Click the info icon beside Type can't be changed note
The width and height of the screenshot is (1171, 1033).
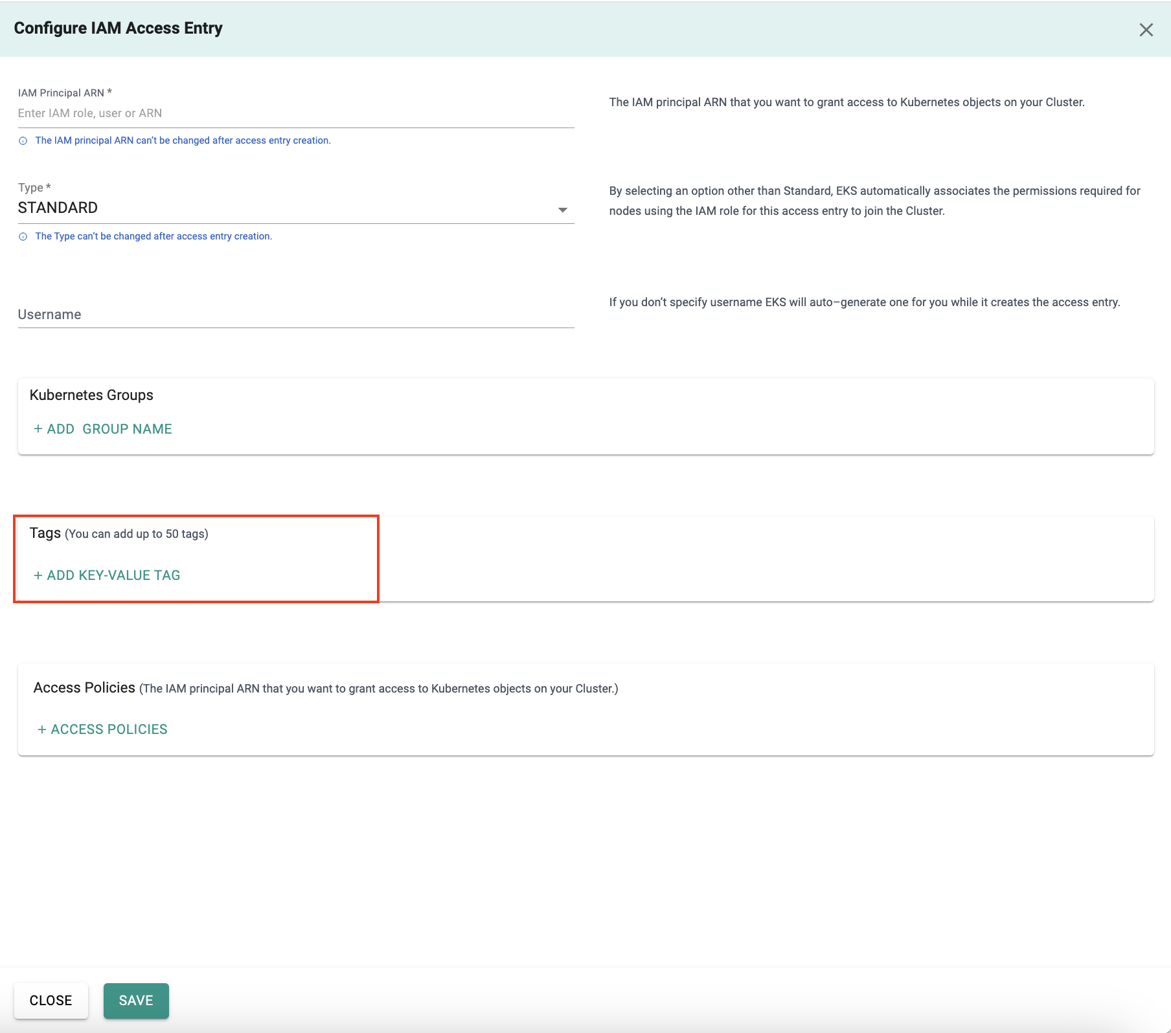point(23,237)
